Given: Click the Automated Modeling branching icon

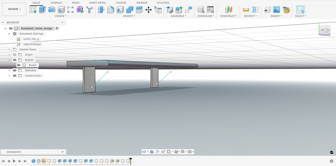Looking at the screenshot, I should (x=89, y=10).
